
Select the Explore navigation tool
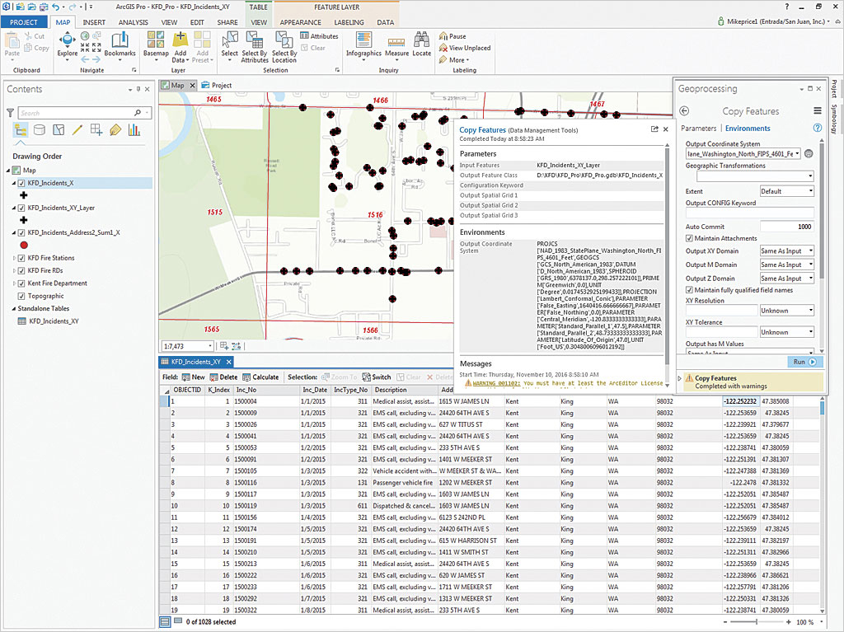pyautogui.click(x=67, y=41)
